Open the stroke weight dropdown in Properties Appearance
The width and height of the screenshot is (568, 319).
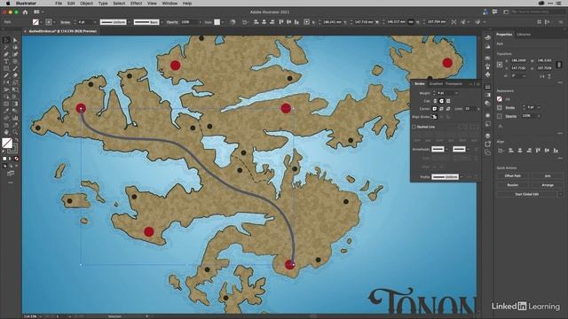click(x=539, y=107)
